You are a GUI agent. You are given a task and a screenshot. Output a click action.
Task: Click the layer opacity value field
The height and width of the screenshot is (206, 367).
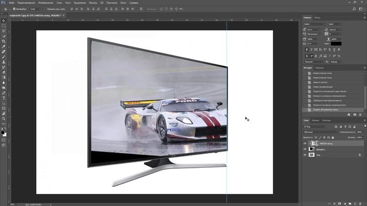(x=360, y=132)
